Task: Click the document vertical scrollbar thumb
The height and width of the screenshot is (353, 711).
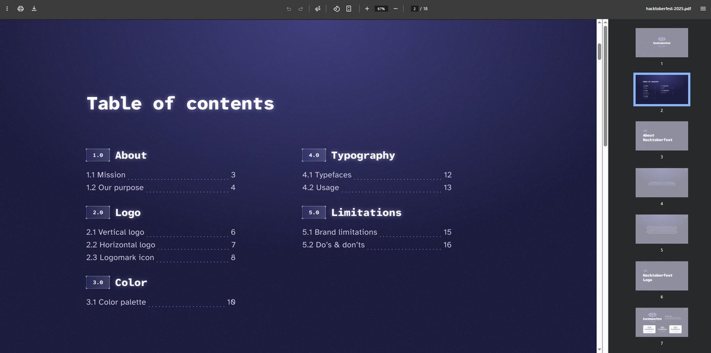Action: (600, 51)
